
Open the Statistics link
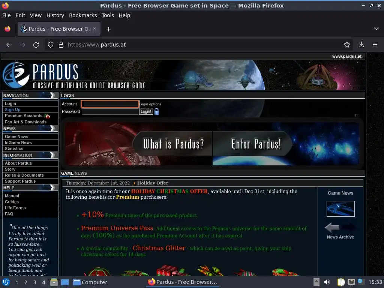click(14, 148)
